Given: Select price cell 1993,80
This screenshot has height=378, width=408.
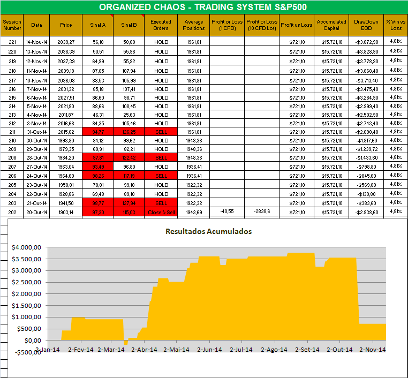Looking at the screenshot, I should (66, 140).
